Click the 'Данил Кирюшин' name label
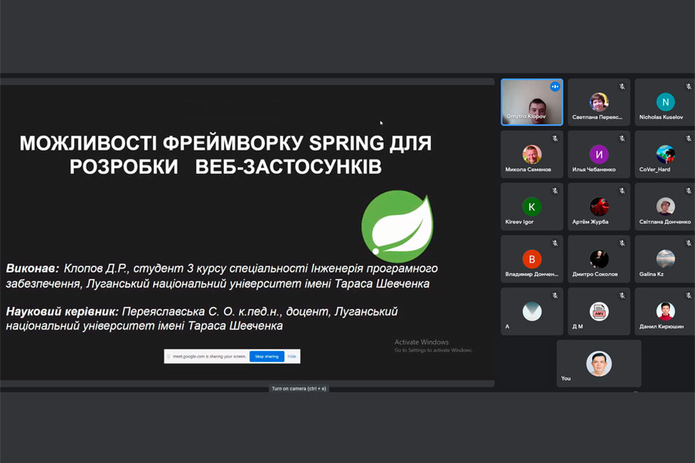Screen dimensions: 695x463 661,326
